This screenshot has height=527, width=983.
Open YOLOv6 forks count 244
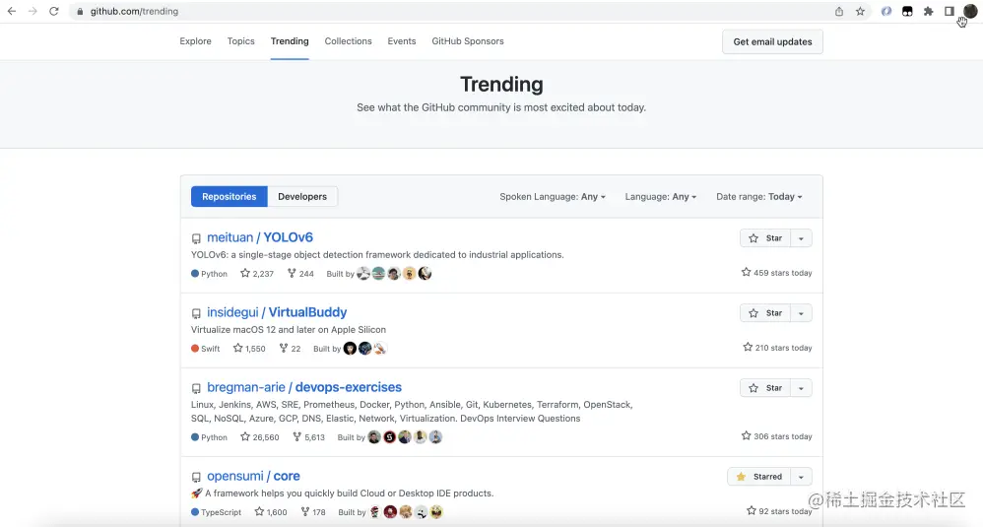click(x=300, y=273)
